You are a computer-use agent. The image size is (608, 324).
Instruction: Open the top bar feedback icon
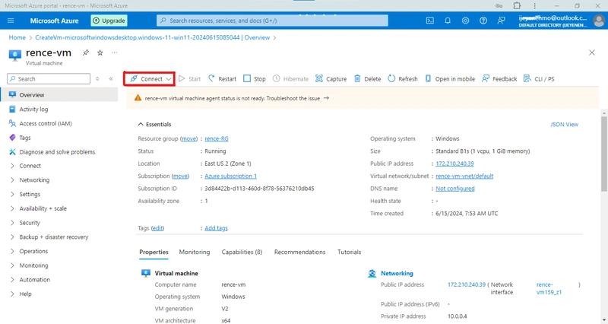[x=501, y=21]
